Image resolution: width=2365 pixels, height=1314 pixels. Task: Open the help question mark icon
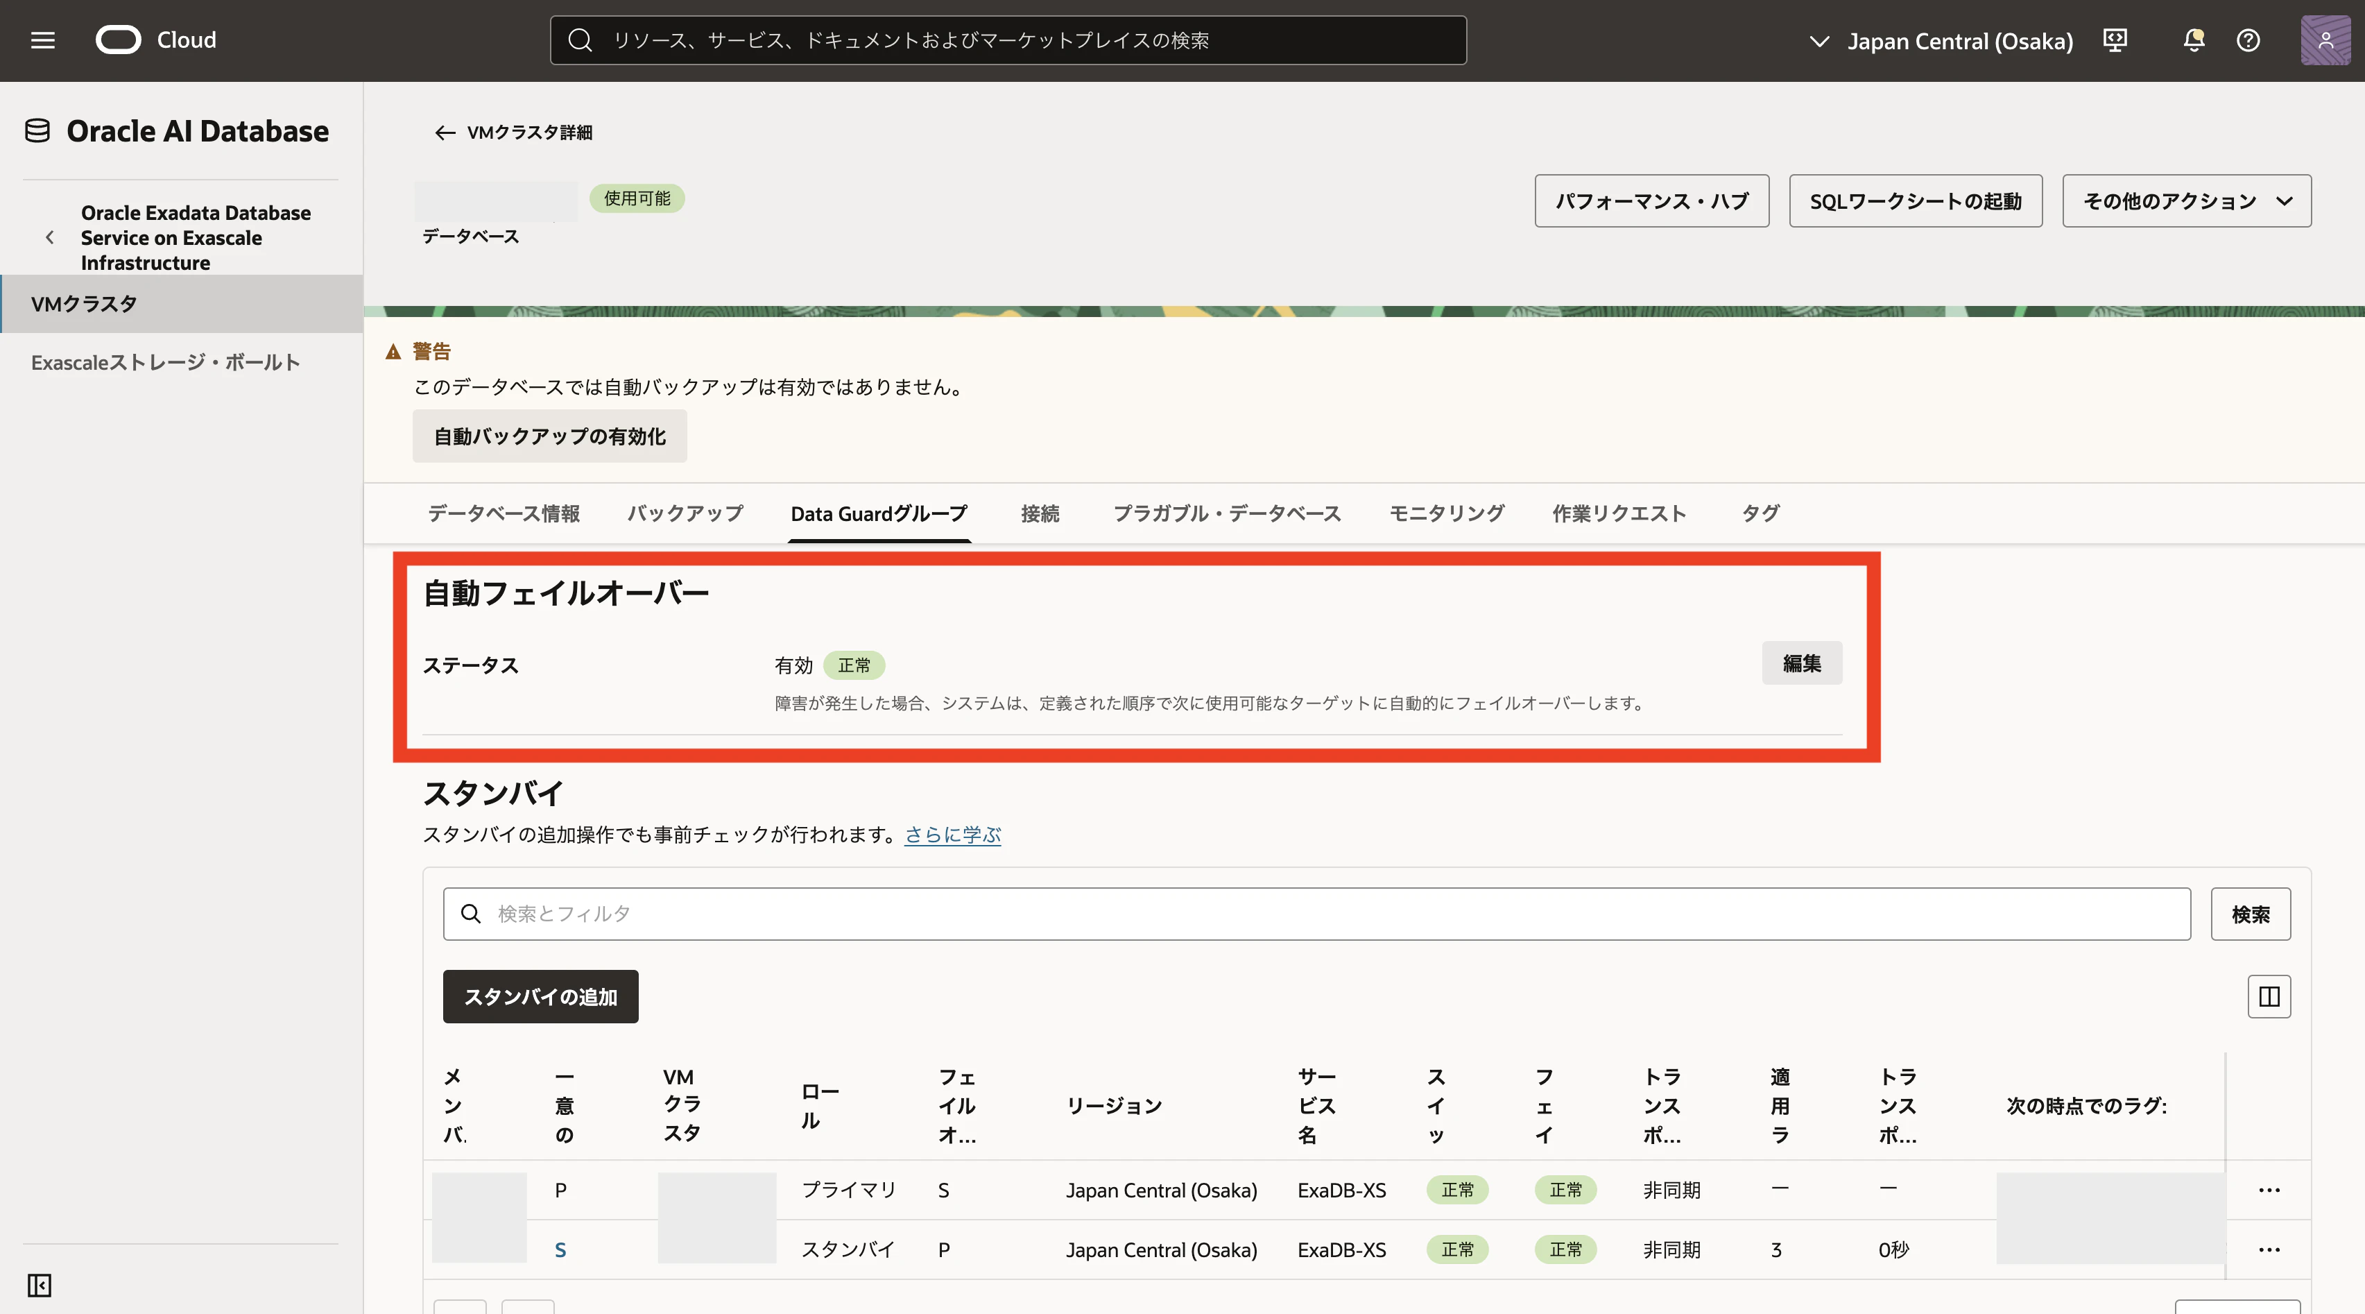(x=2248, y=40)
